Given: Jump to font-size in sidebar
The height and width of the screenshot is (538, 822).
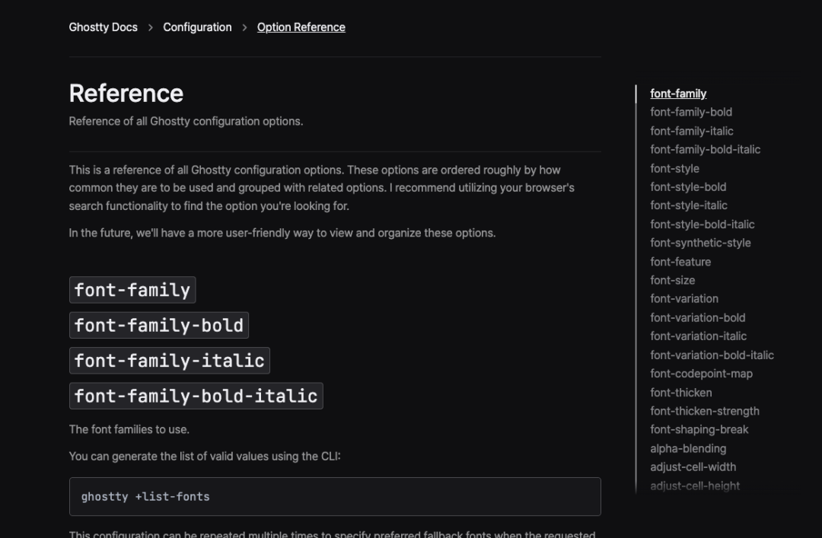Looking at the screenshot, I should pos(673,280).
